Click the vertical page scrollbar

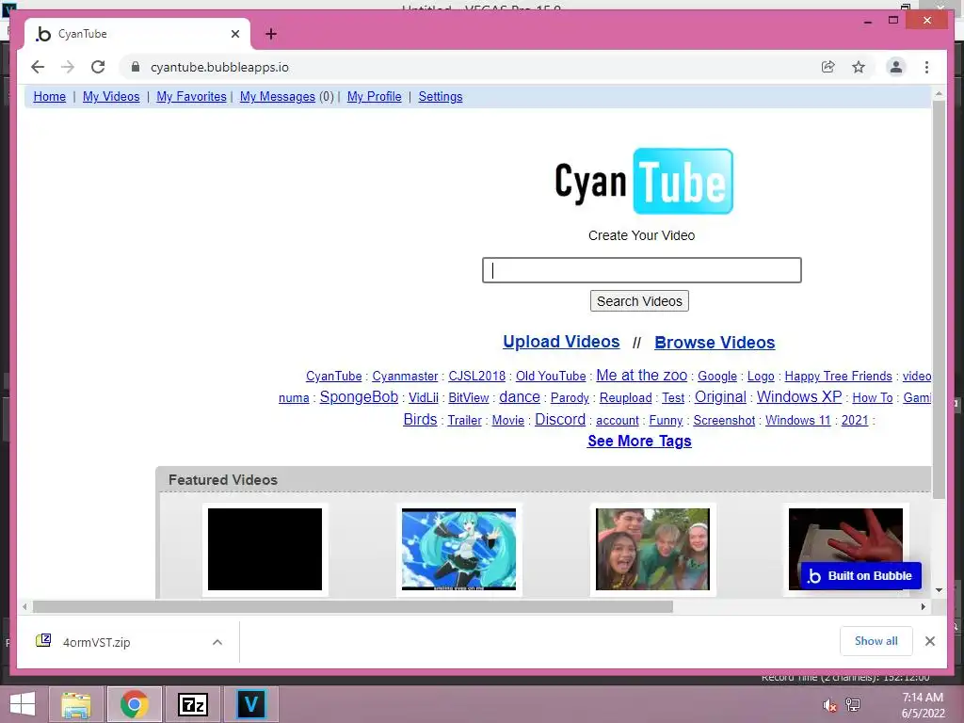click(x=939, y=299)
